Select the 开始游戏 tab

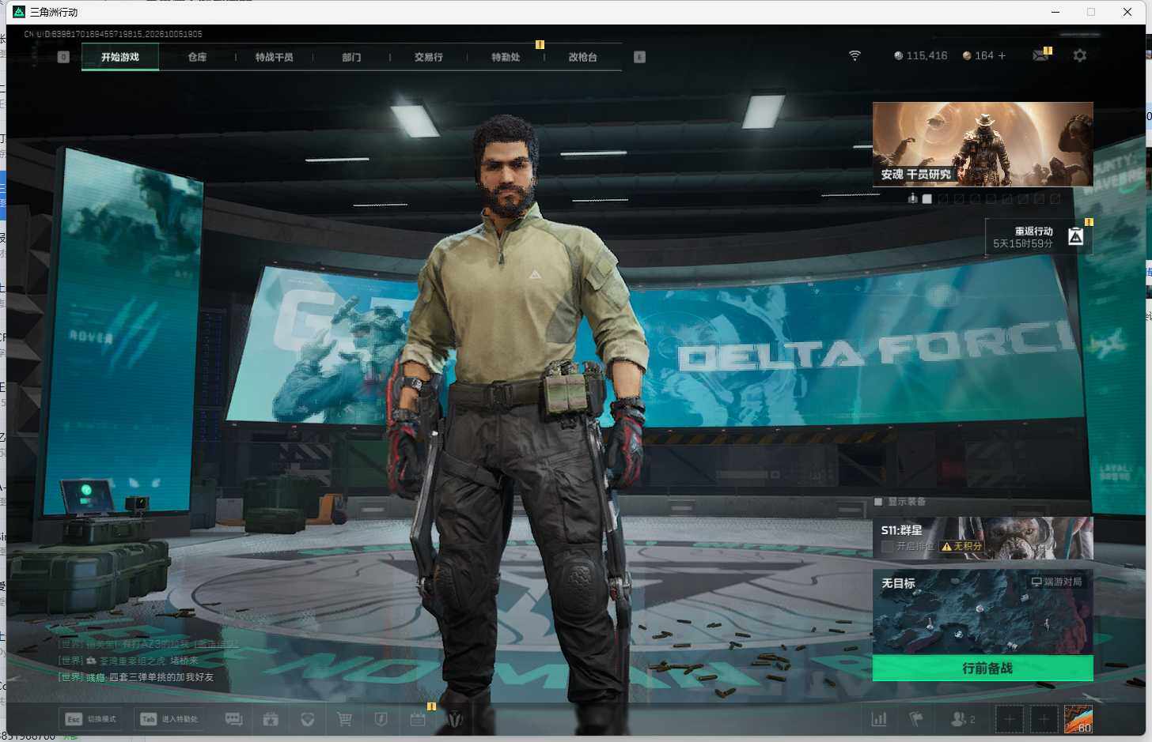(x=120, y=57)
